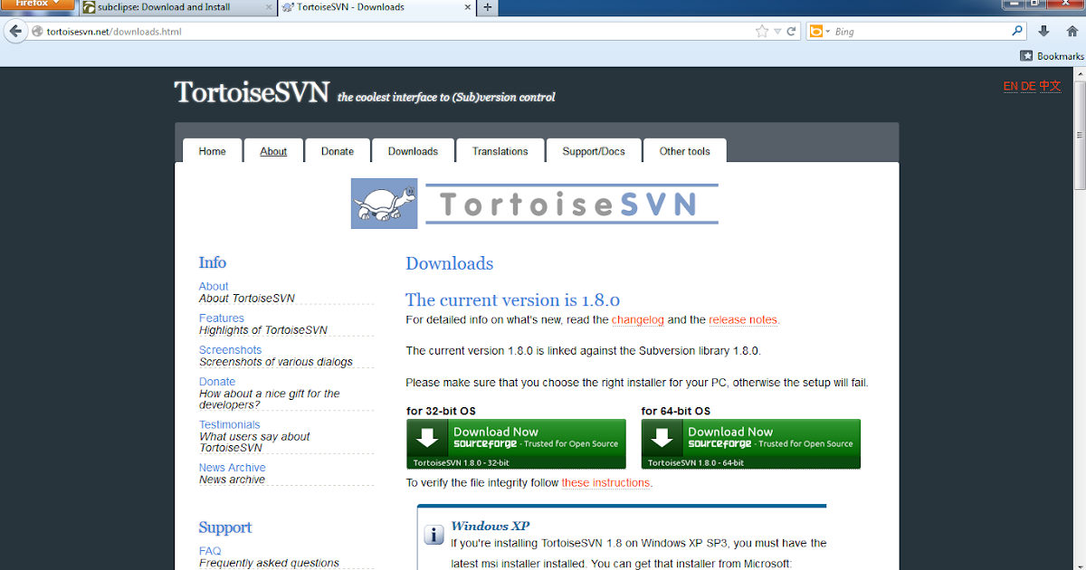This screenshot has height=570, width=1086.
Task: Open the News Archive sidebar link
Action: pyautogui.click(x=233, y=468)
